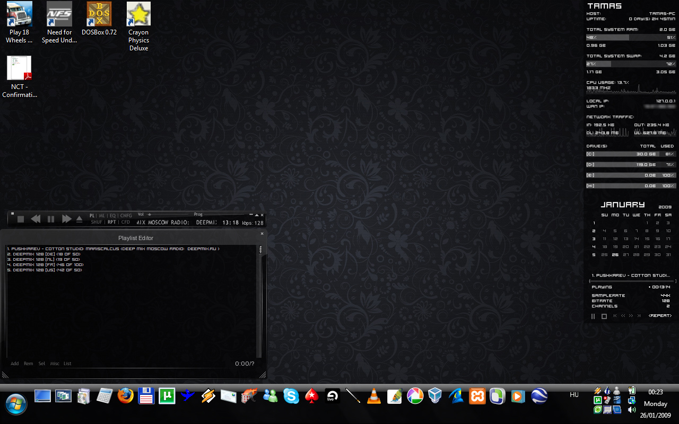Launch Firefox from the taskbar
This screenshot has height=424, width=679.
pyautogui.click(x=126, y=396)
